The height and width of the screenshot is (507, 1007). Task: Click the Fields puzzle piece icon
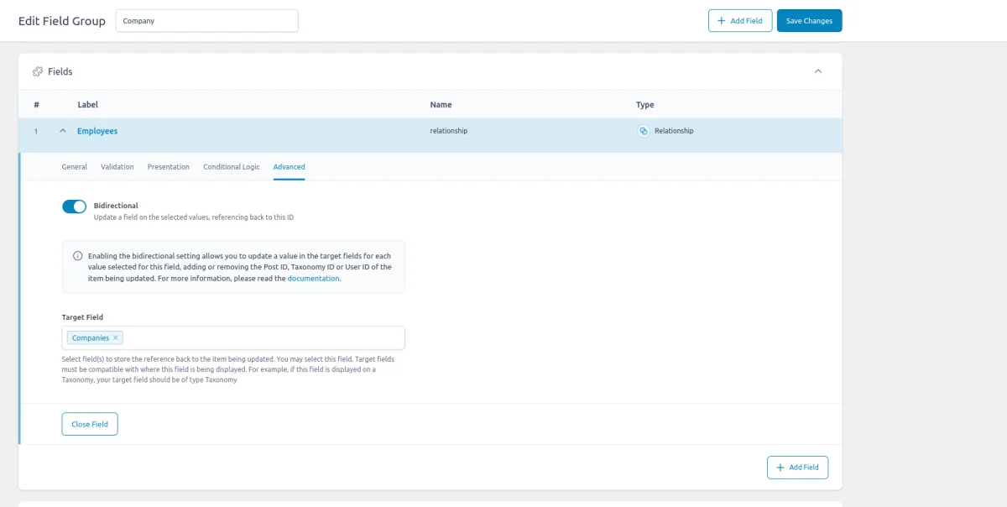point(38,71)
